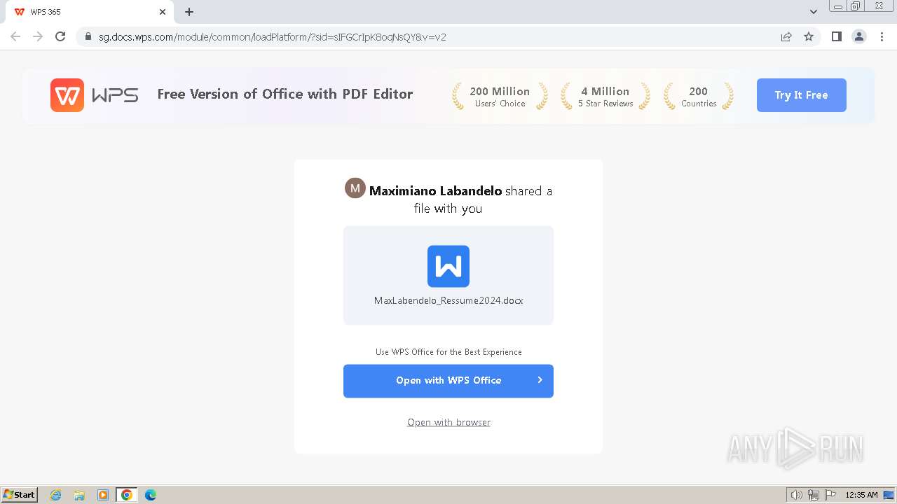
Task: Select MaxLabendelo_Ressume2024.docx file name
Action: coord(448,300)
